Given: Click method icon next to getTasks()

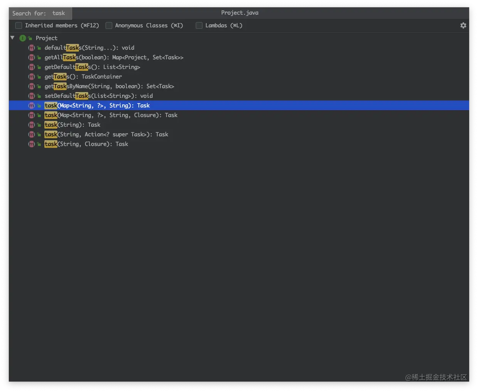Looking at the screenshot, I should click(32, 77).
